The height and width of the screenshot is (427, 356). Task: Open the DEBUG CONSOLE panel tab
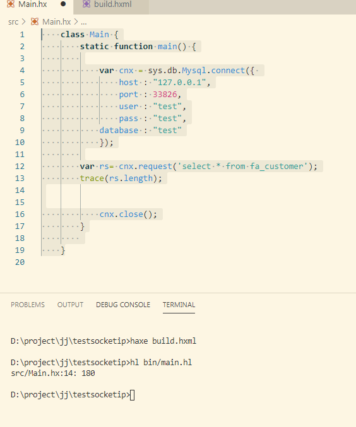(123, 305)
